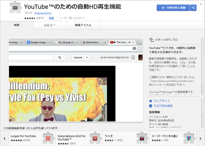
Task: Open the ラジオ extension card
Action: (x=126, y=139)
